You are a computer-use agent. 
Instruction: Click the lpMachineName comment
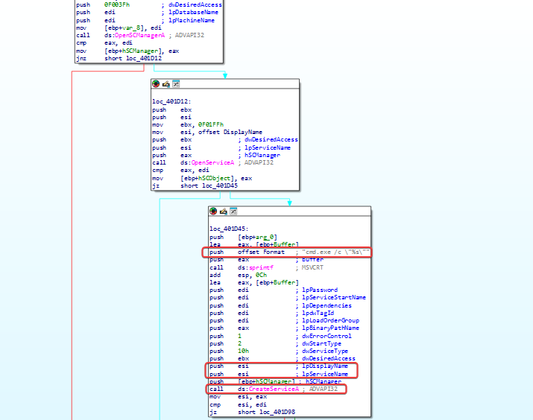192,20
